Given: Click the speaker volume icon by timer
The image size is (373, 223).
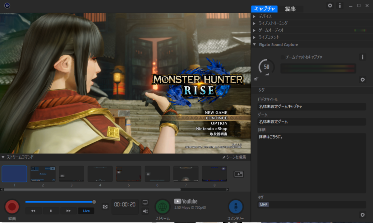Looking at the screenshot, I should [145, 211].
